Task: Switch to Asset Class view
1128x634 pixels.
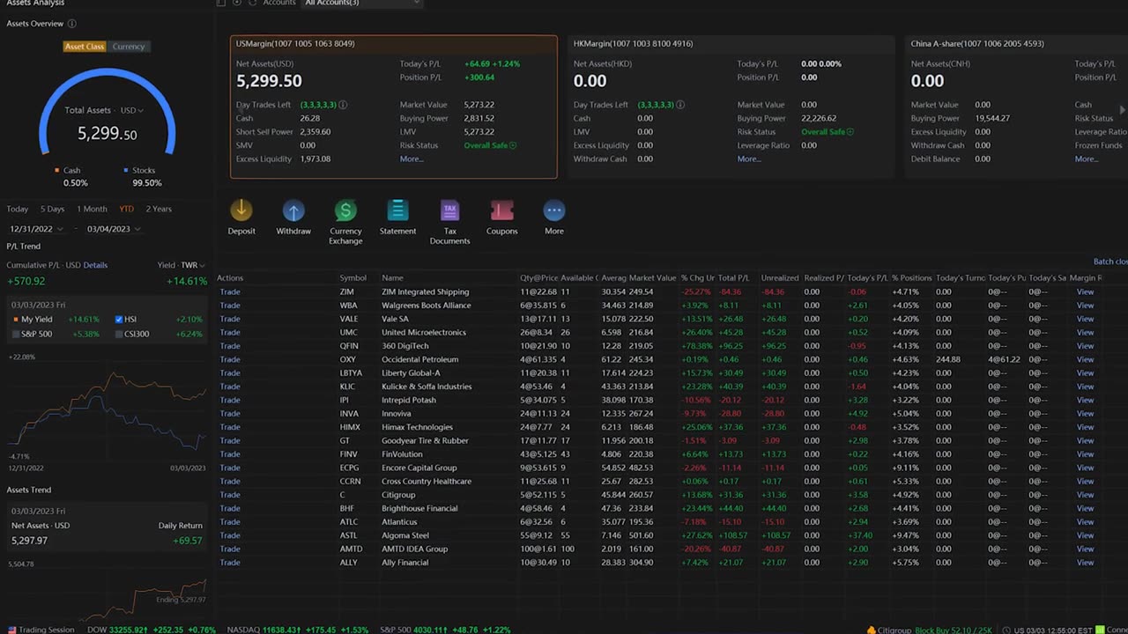Action: [x=85, y=47]
